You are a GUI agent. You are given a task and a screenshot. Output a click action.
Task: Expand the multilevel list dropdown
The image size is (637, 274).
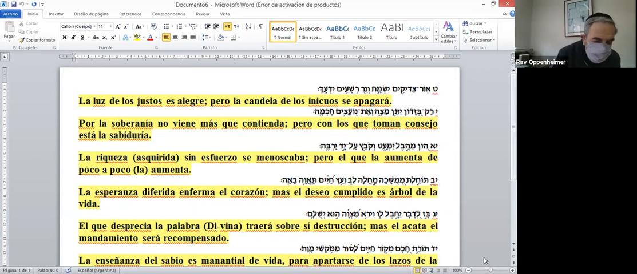coord(197,26)
